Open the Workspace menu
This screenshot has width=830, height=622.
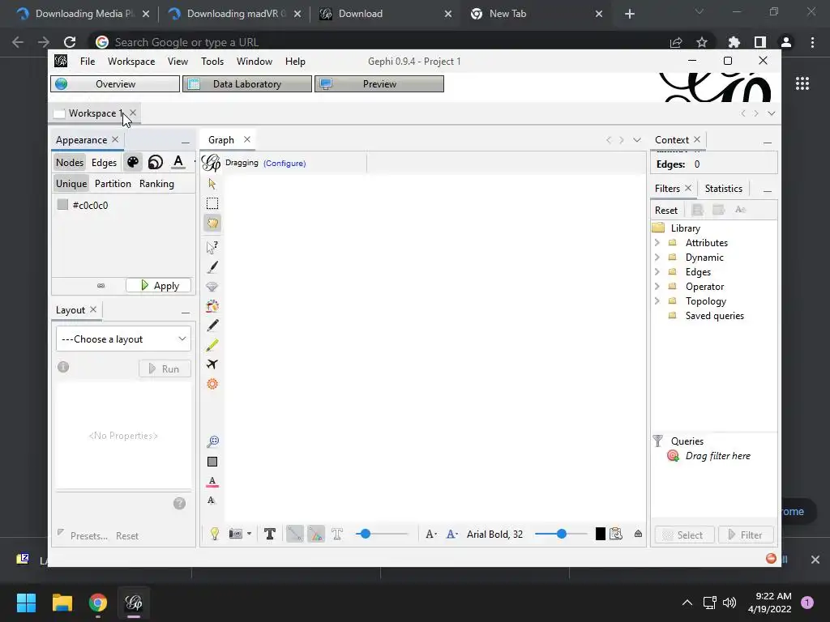tap(131, 62)
